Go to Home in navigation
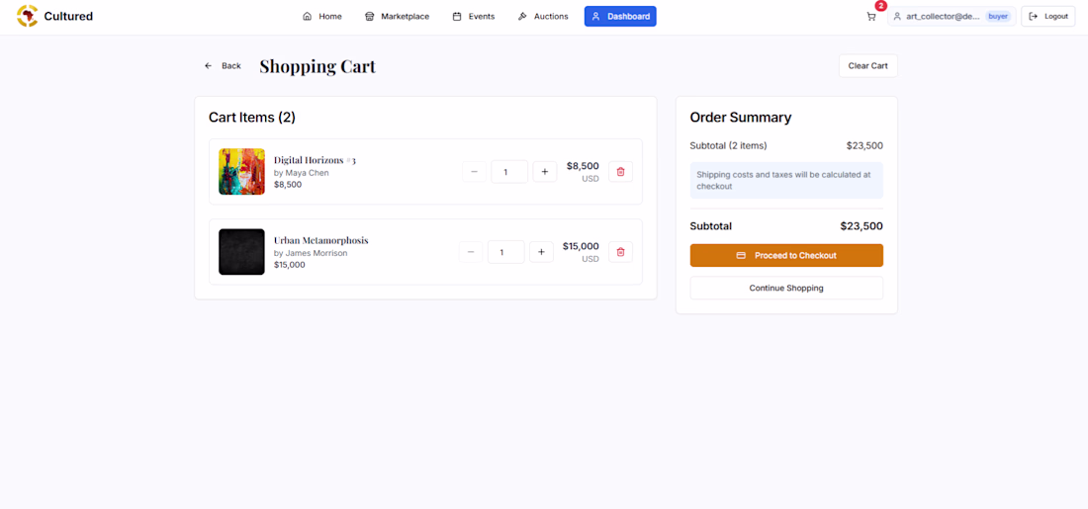This screenshot has width=1088, height=509. [x=322, y=16]
